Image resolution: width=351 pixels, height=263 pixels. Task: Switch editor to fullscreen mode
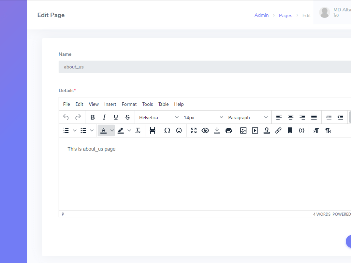pyautogui.click(x=194, y=130)
